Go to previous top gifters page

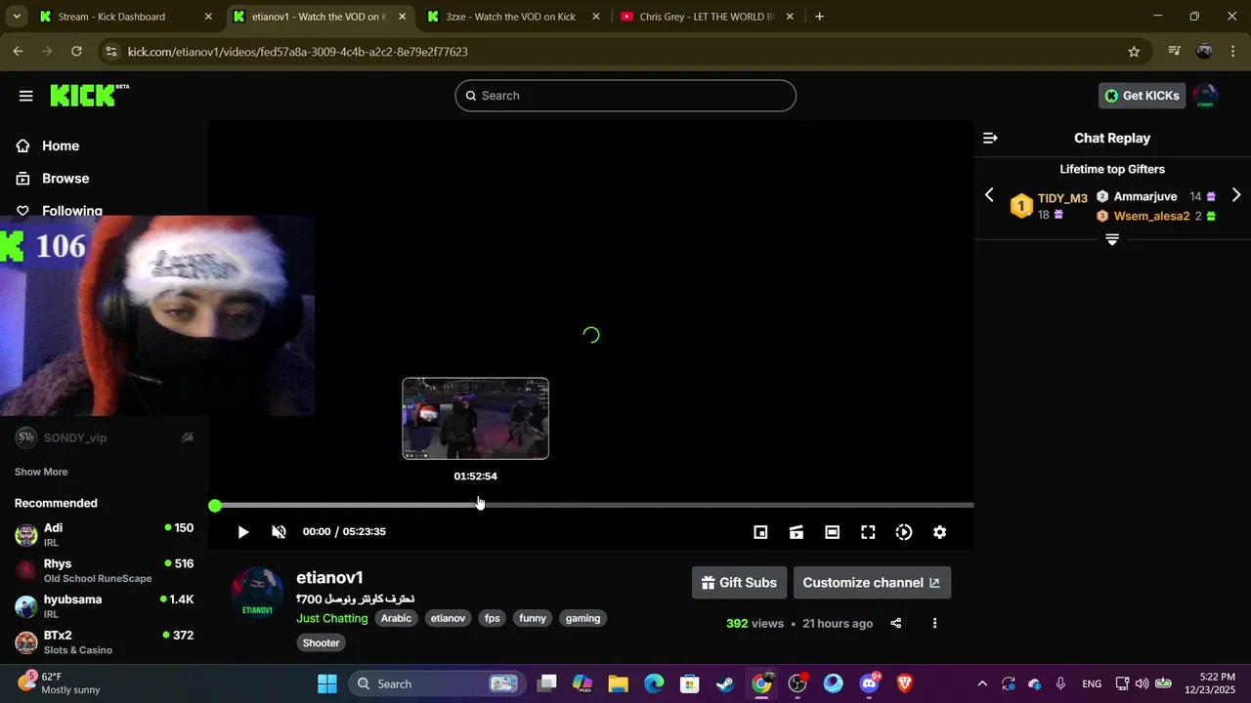(989, 195)
